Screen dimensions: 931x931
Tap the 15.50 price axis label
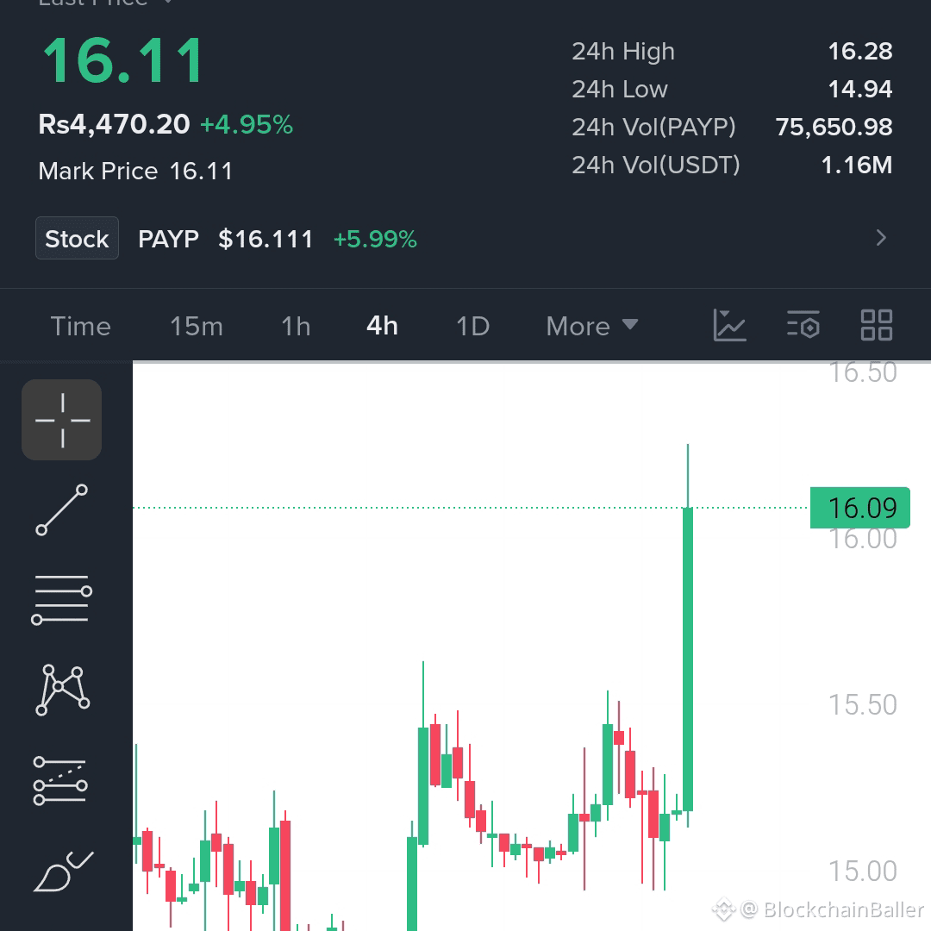point(862,705)
